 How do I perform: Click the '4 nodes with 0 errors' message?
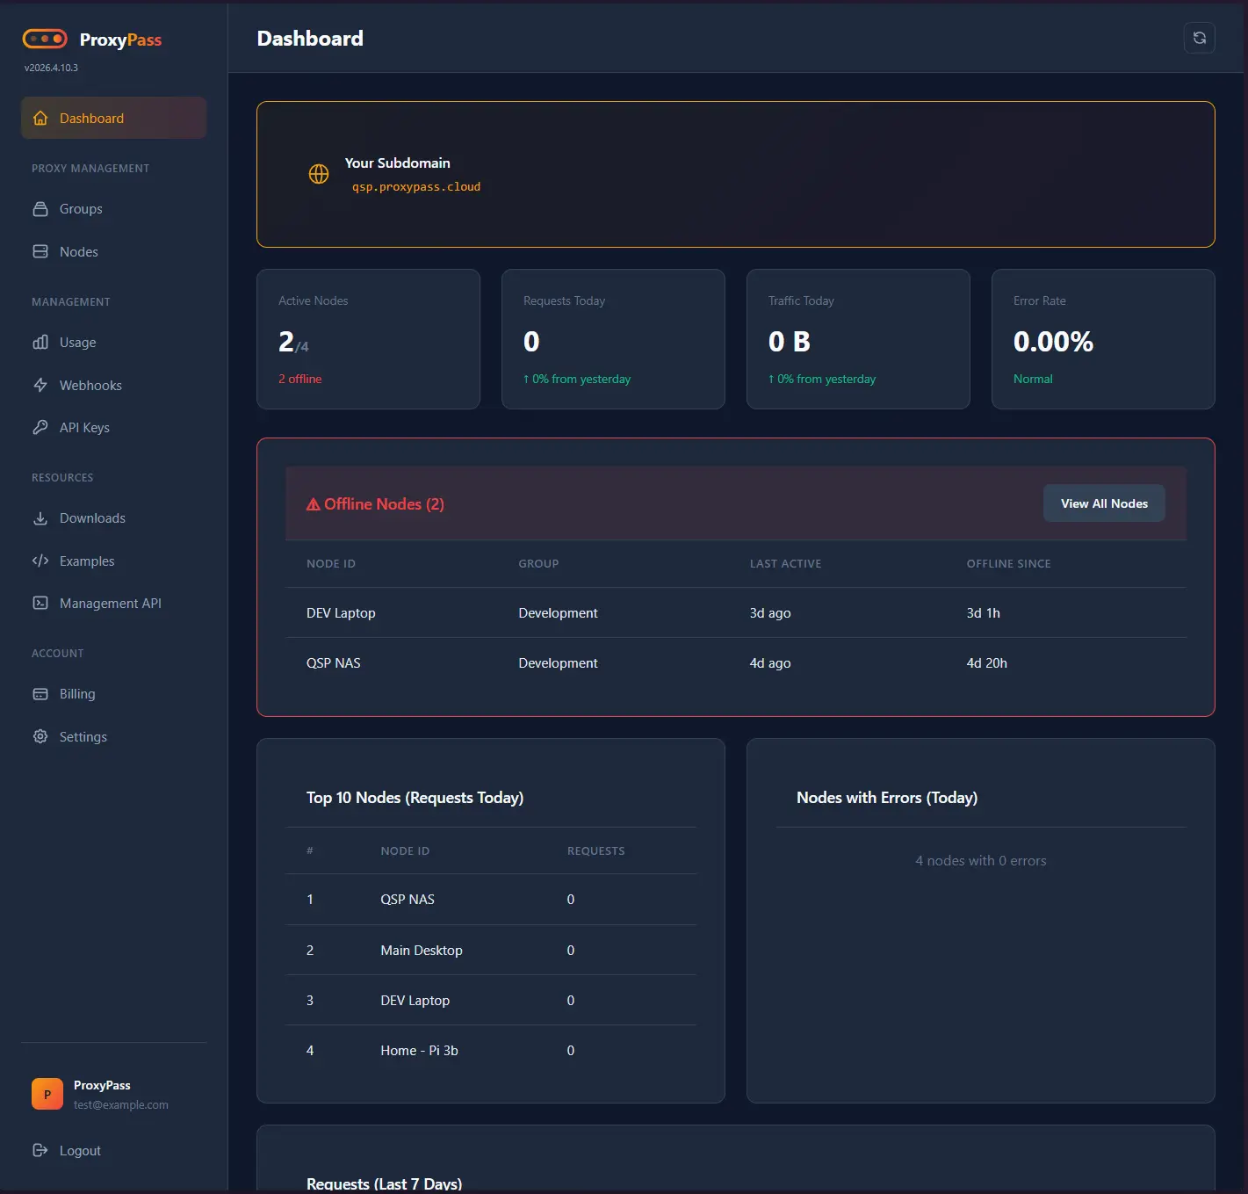[981, 861]
